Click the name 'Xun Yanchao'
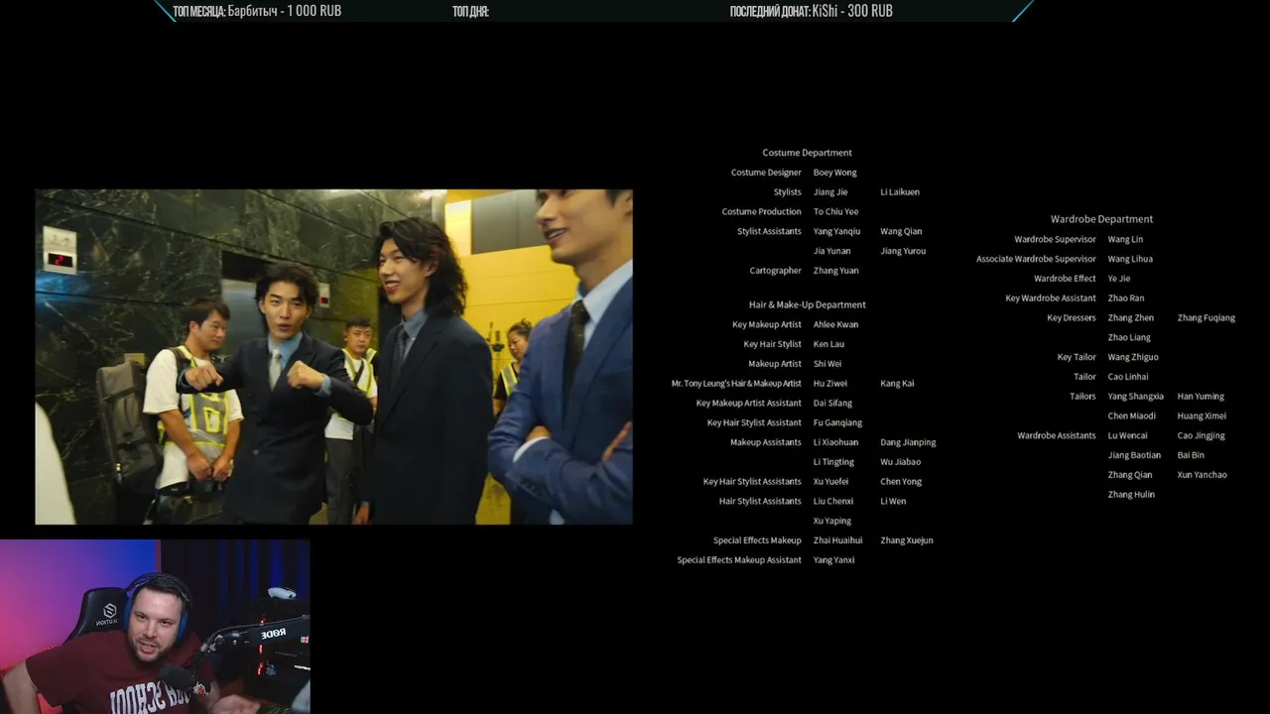Screen dimensions: 1270x714 pyautogui.click(x=1203, y=475)
